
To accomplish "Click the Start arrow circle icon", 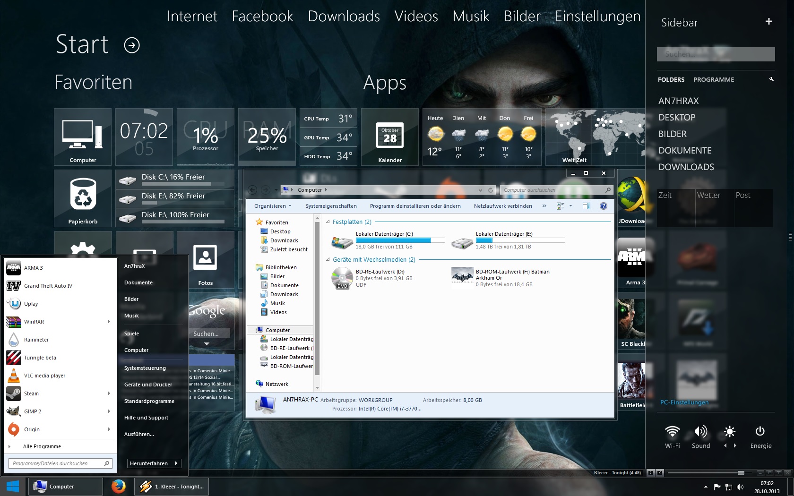I will [132, 45].
